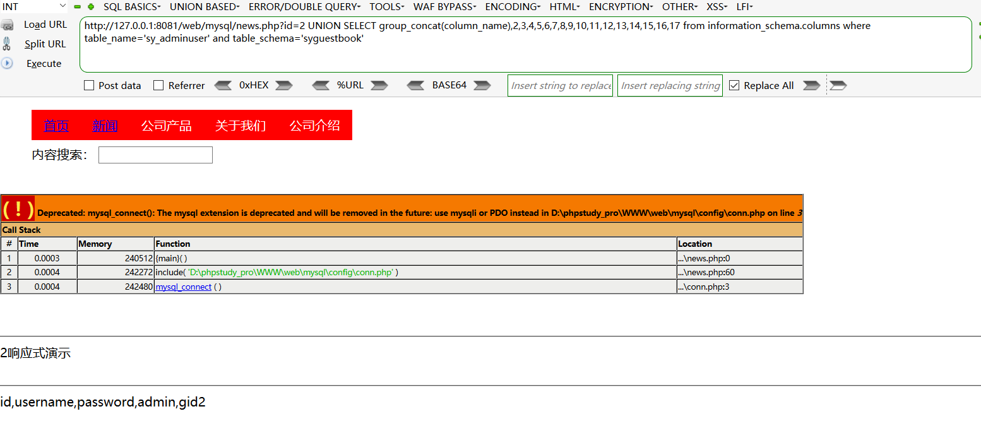Click the Load URL label
The width and height of the screenshot is (981, 433).
pyautogui.click(x=45, y=25)
